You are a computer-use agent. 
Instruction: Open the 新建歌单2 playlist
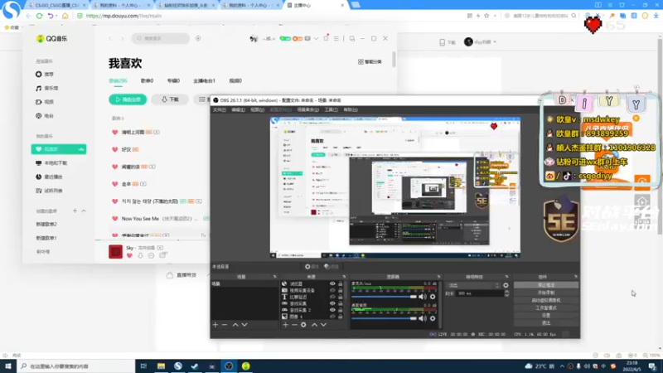46,224
